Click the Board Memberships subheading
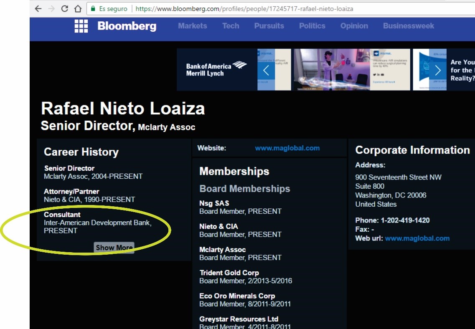 [245, 189]
